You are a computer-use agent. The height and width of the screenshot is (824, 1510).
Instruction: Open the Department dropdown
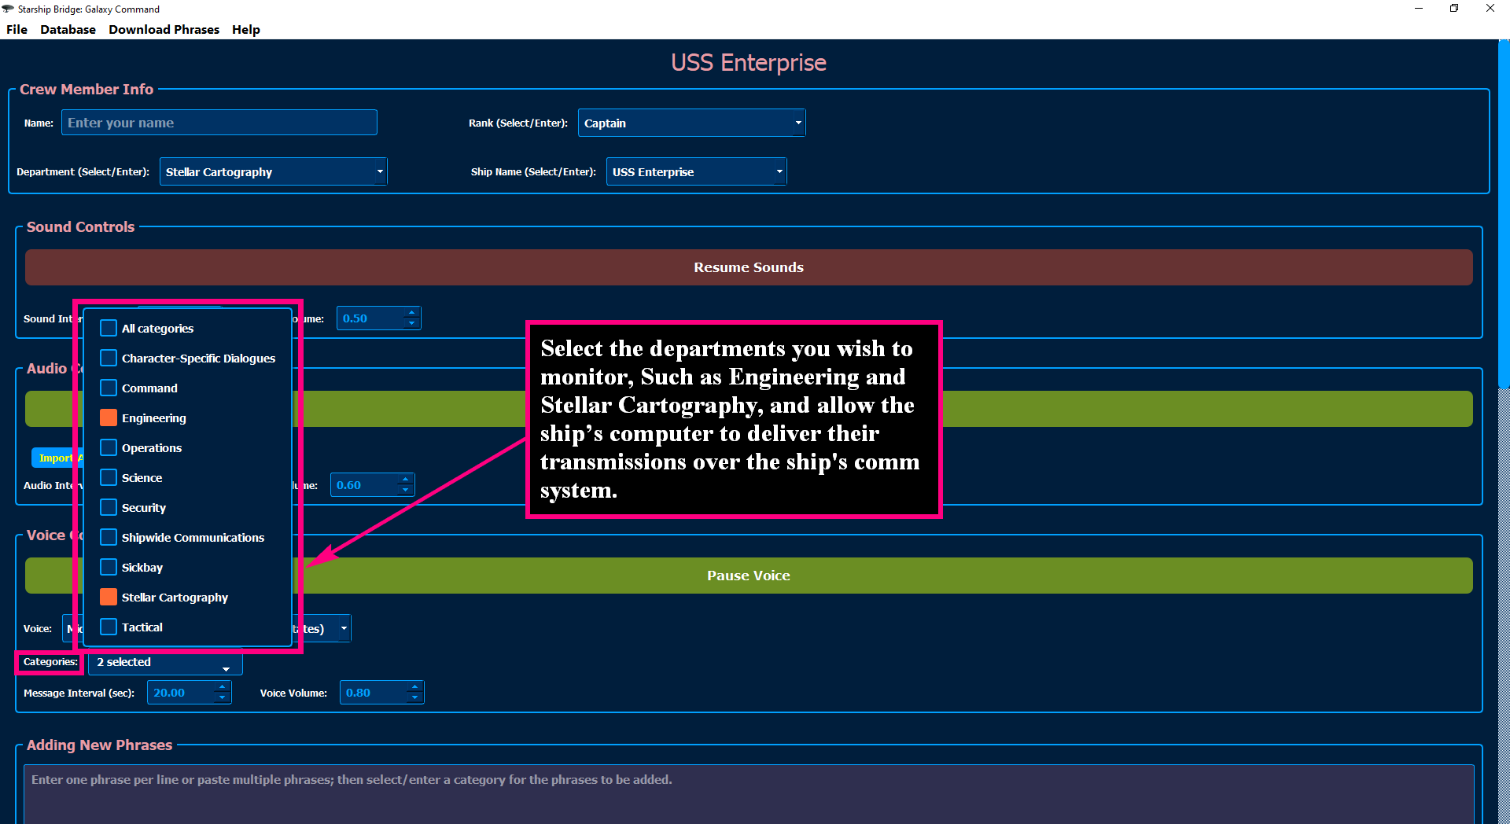[x=379, y=171]
